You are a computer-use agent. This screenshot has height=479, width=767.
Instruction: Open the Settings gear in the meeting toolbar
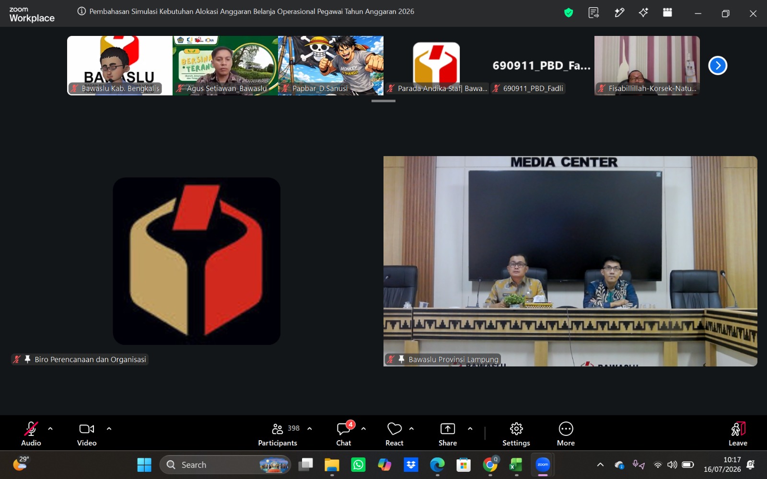tap(516, 434)
